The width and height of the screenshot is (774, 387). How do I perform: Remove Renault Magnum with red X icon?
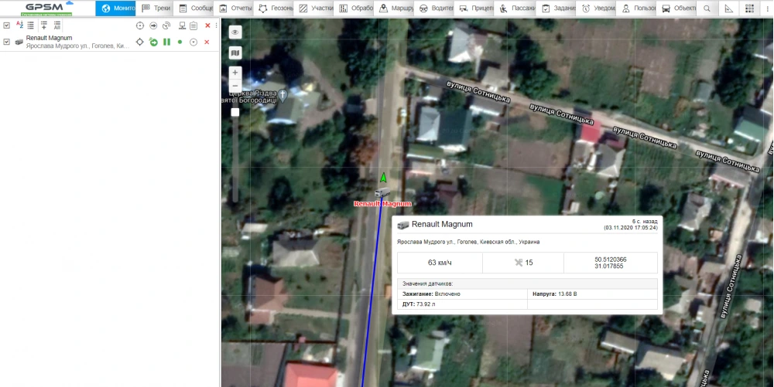[207, 42]
